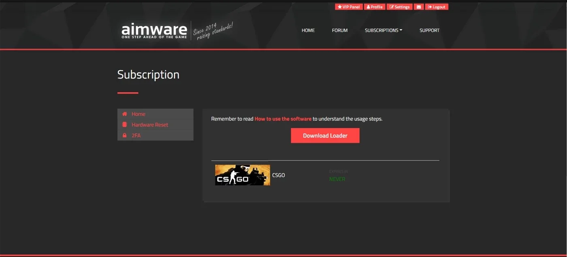Go to HOME in the top navigation
Screen dimensions: 567x257
tap(308, 30)
